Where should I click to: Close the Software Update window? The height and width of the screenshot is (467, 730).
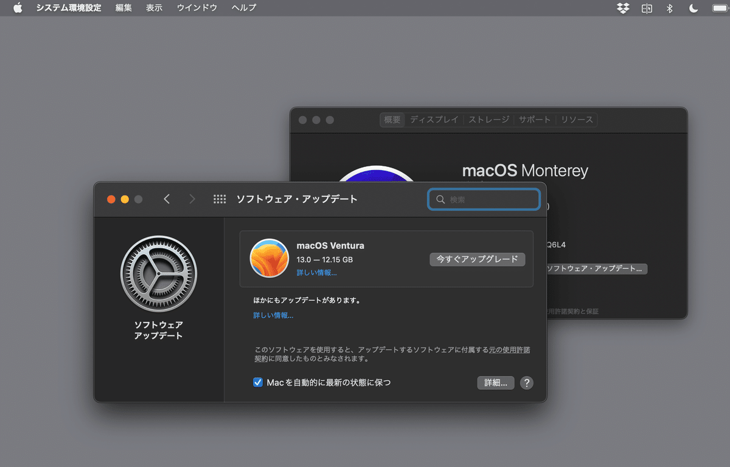coord(111,199)
